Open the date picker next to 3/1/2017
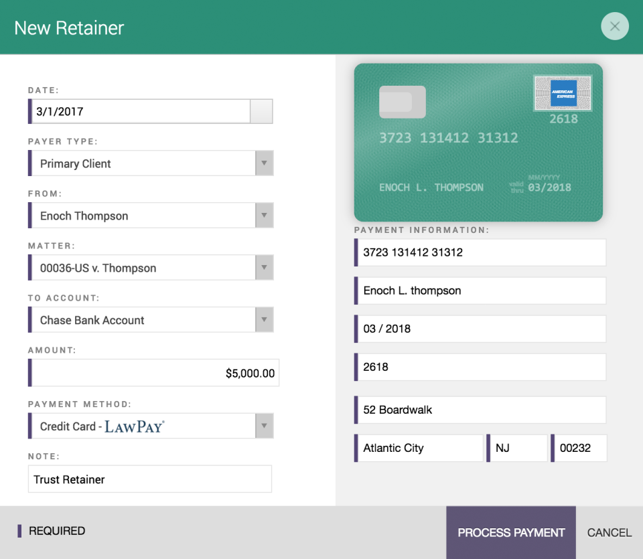643x559 pixels. pyautogui.click(x=261, y=111)
